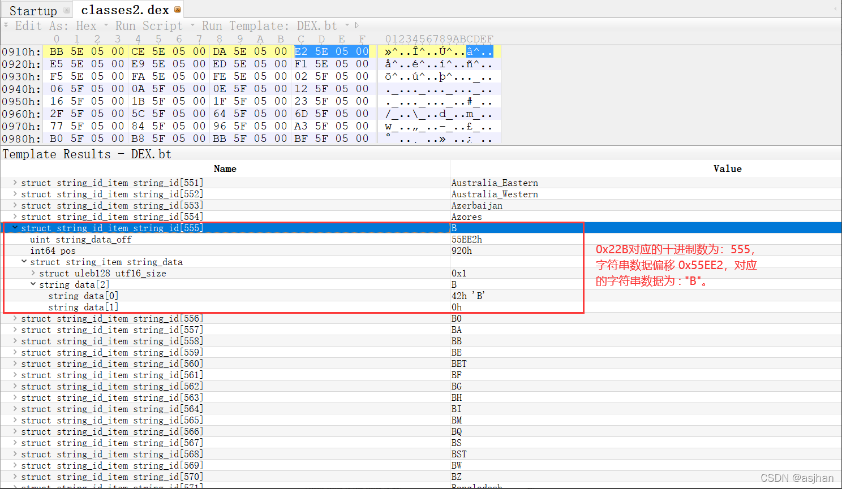The image size is (842, 489).
Task: Expand string_id[552] struct row
Action: coord(15,194)
